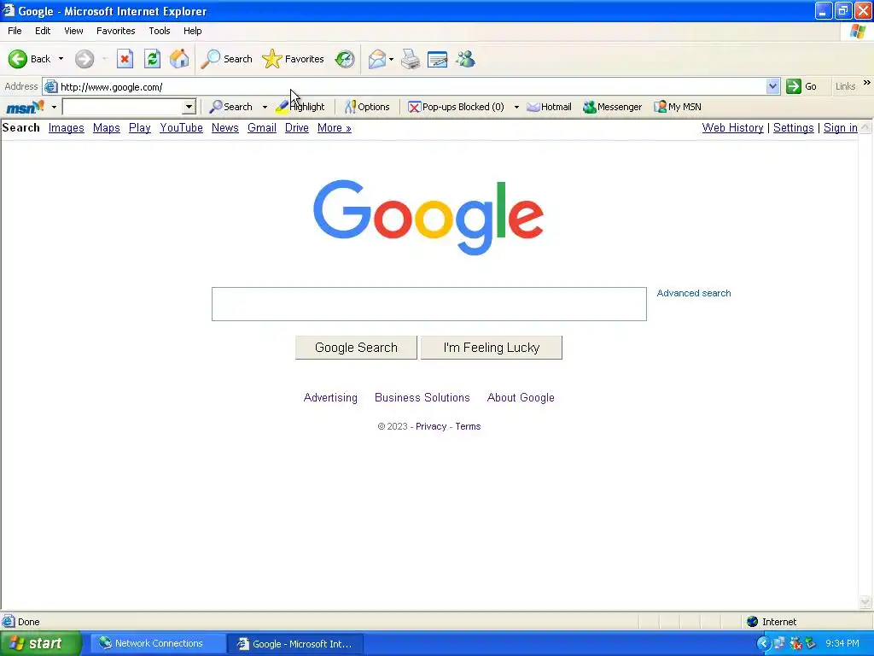Viewport: 874px width, 656px height.
Task: Click the Stop loading icon
Action: click(x=125, y=59)
